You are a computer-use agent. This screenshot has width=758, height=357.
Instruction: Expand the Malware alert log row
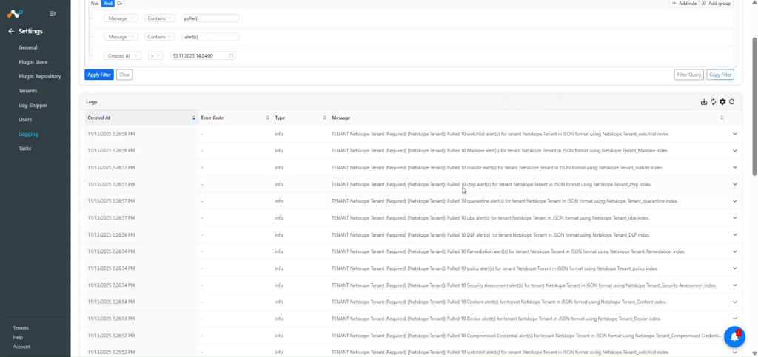tap(735, 151)
